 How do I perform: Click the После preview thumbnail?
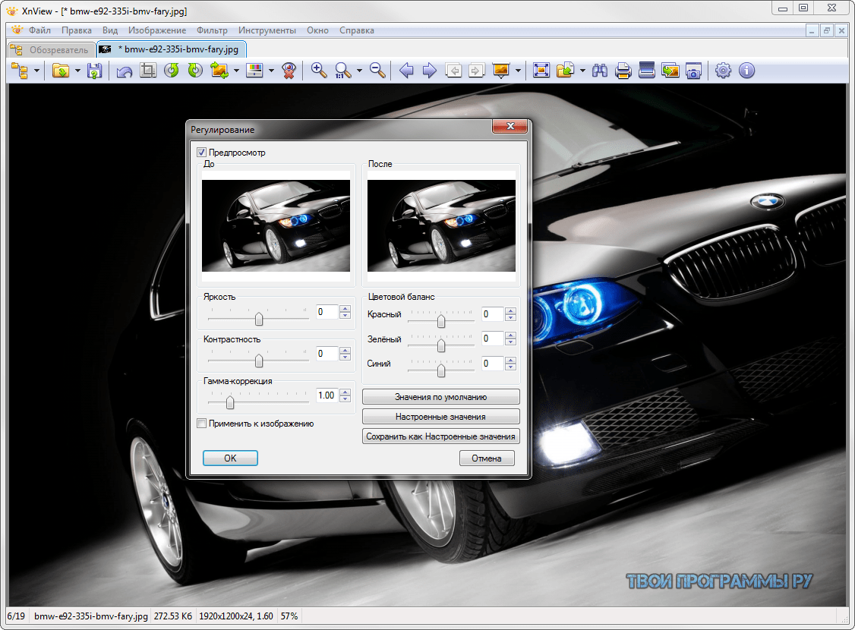click(x=441, y=225)
